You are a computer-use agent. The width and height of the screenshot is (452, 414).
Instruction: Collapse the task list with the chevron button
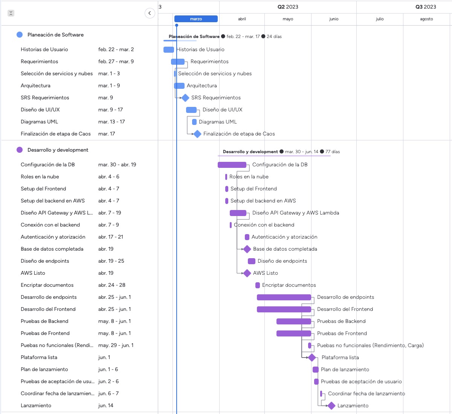[x=150, y=13]
